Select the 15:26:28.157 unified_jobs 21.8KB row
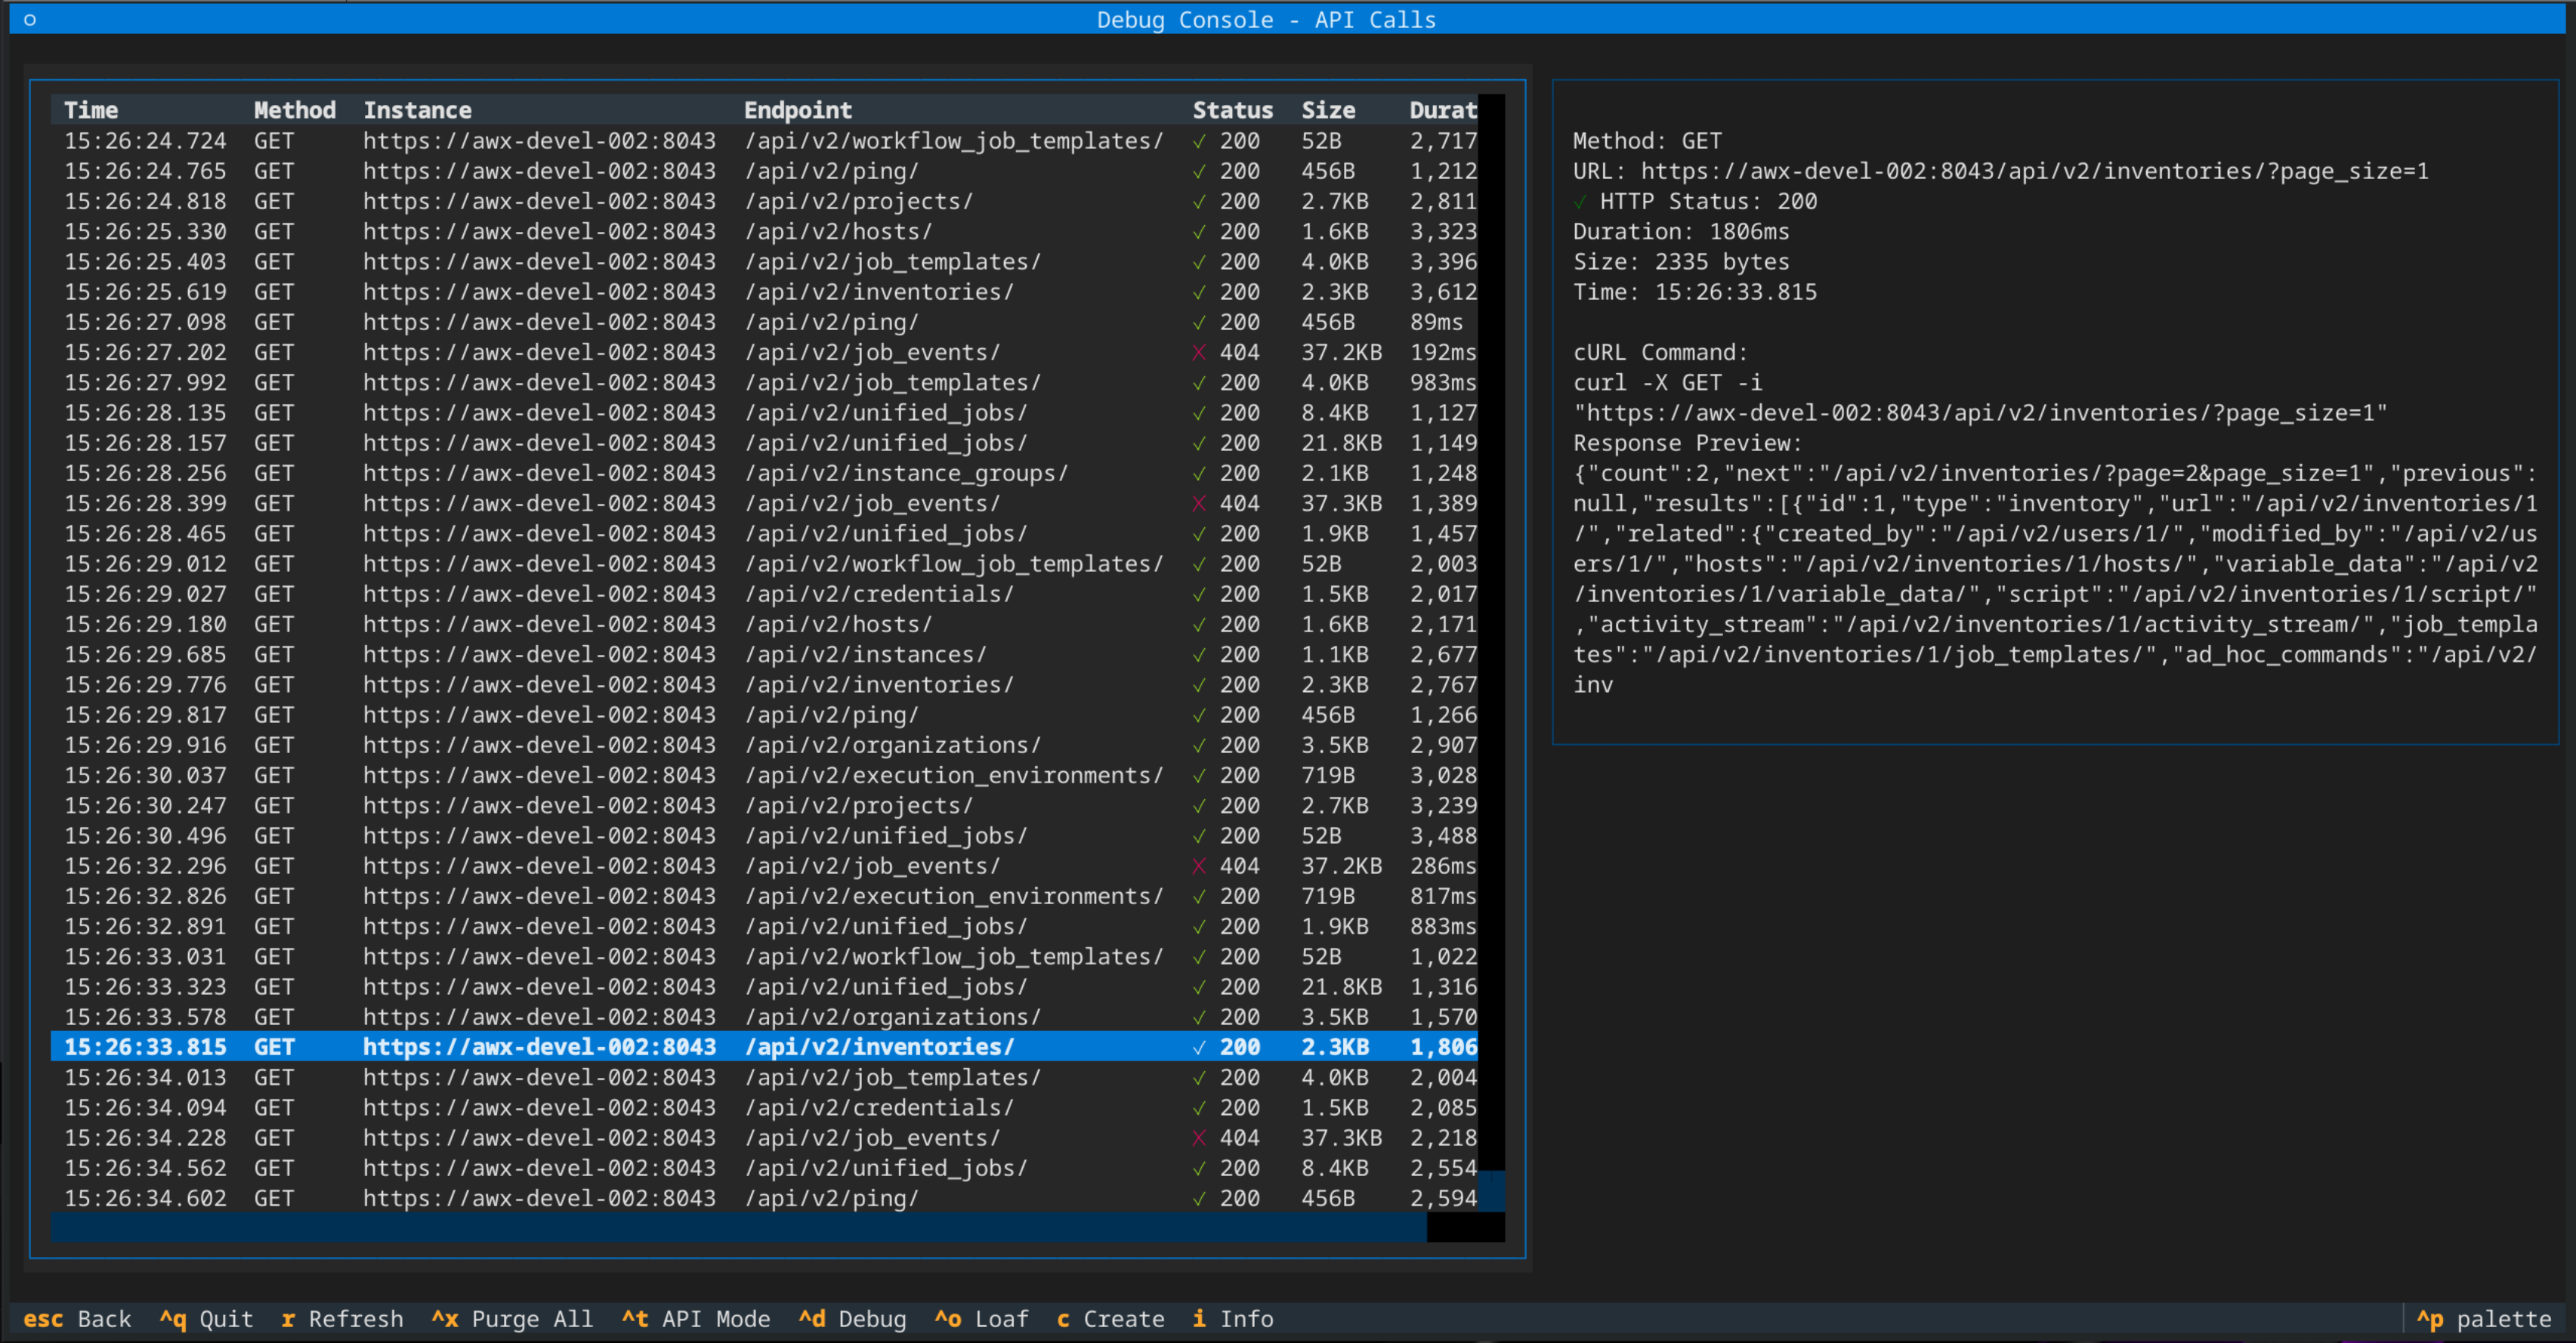2576x1343 pixels. (x=764, y=443)
